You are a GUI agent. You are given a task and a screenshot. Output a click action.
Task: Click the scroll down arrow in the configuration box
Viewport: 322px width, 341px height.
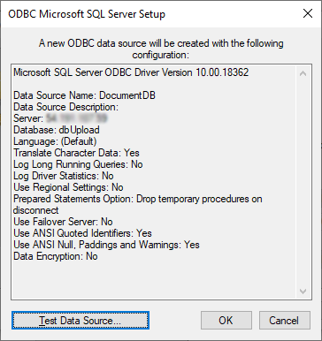[x=303, y=292]
